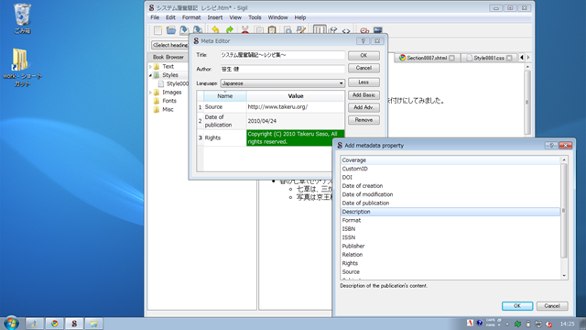Viewport: 586px width, 330px height.
Task: Open the Language dropdown showing Japanese
Action: (283, 83)
